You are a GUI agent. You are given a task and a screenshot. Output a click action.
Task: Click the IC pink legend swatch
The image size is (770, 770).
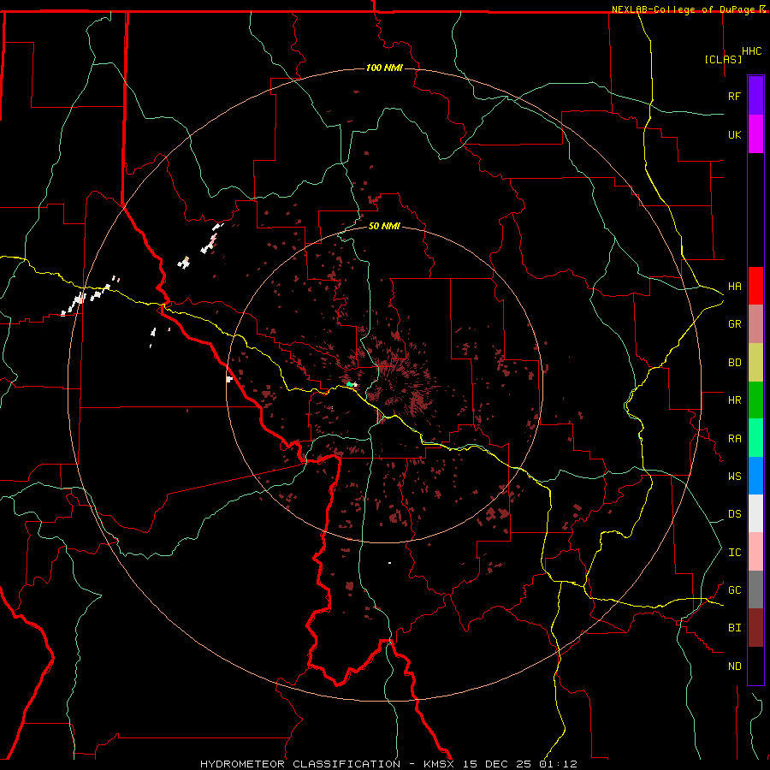click(x=755, y=552)
